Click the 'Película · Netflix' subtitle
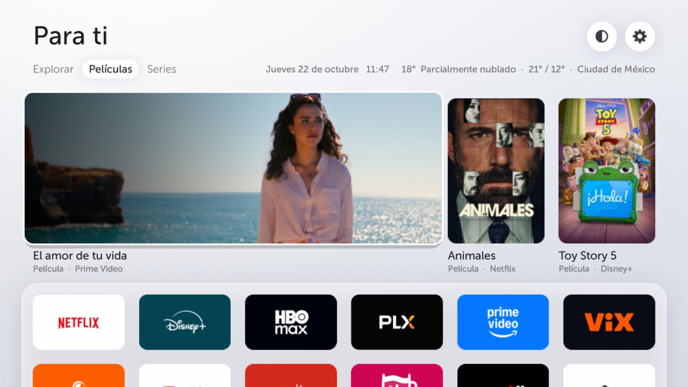Viewport: 688px width, 387px height. pyautogui.click(x=482, y=269)
